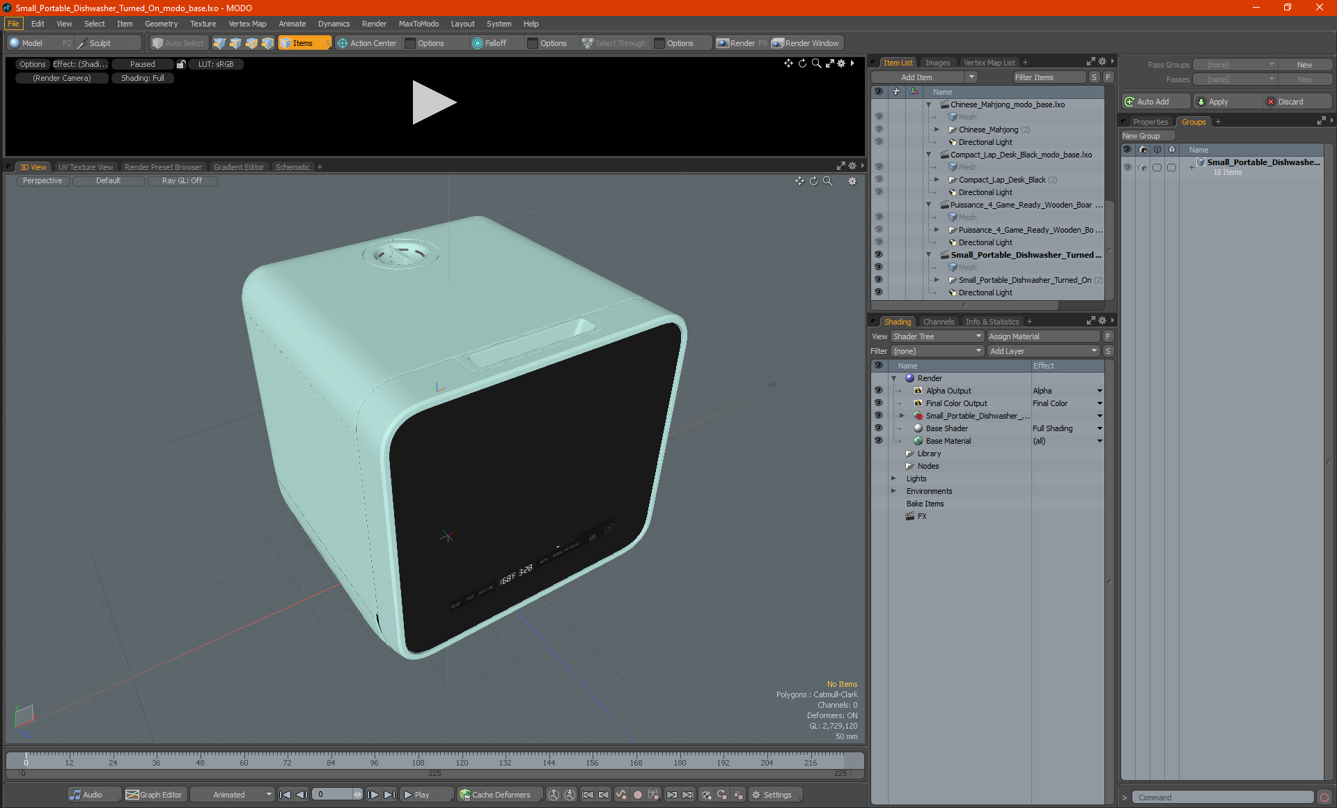Open the Pass Groups (none) dropdown
The height and width of the screenshot is (808, 1337).
(1235, 65)
